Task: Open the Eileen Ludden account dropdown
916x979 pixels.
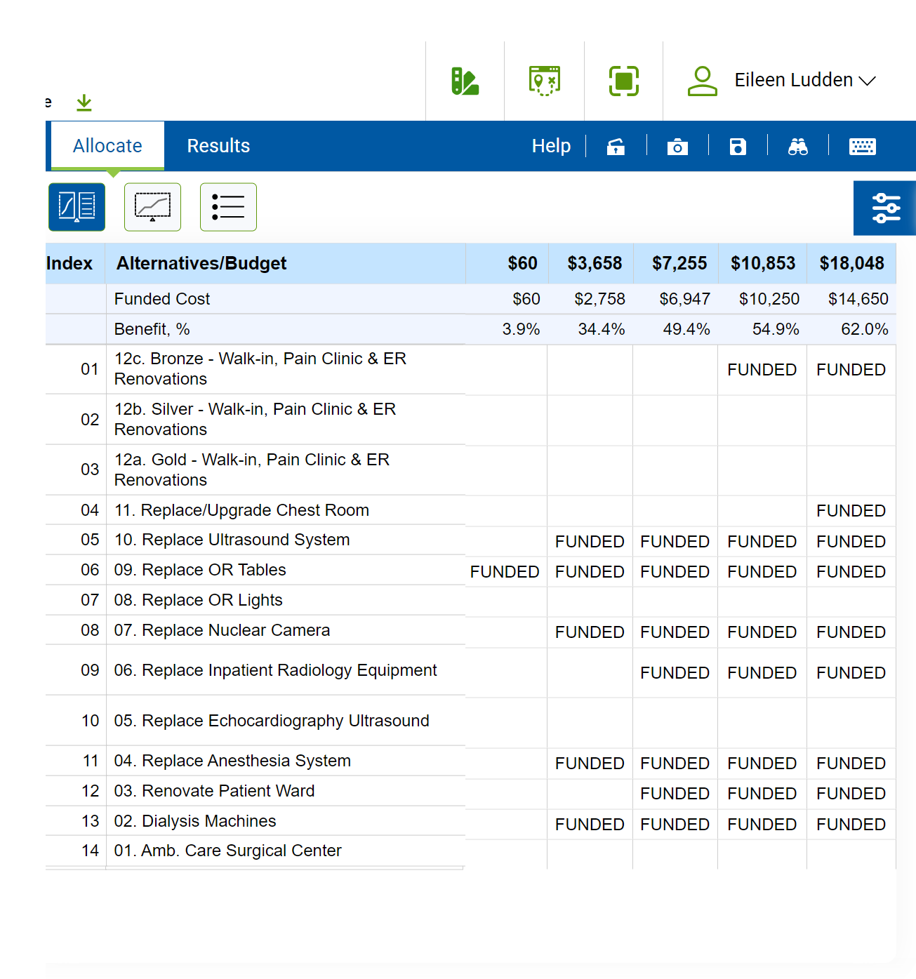Action: (x=805, y=80)
